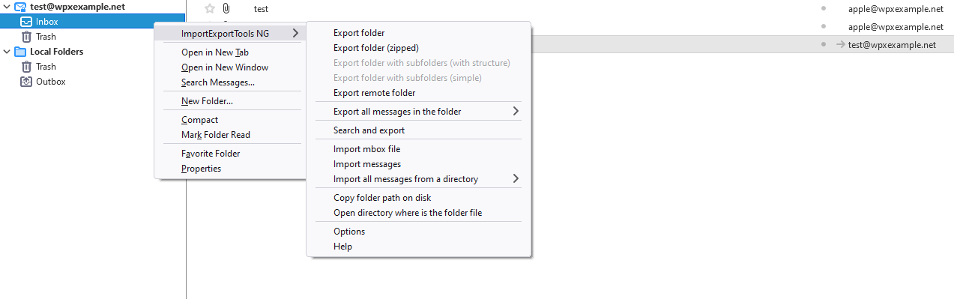Collapse the Local Folders tree
Viewport: 954px width, 299px height.
pyautogui.click(x=7, y=52)
